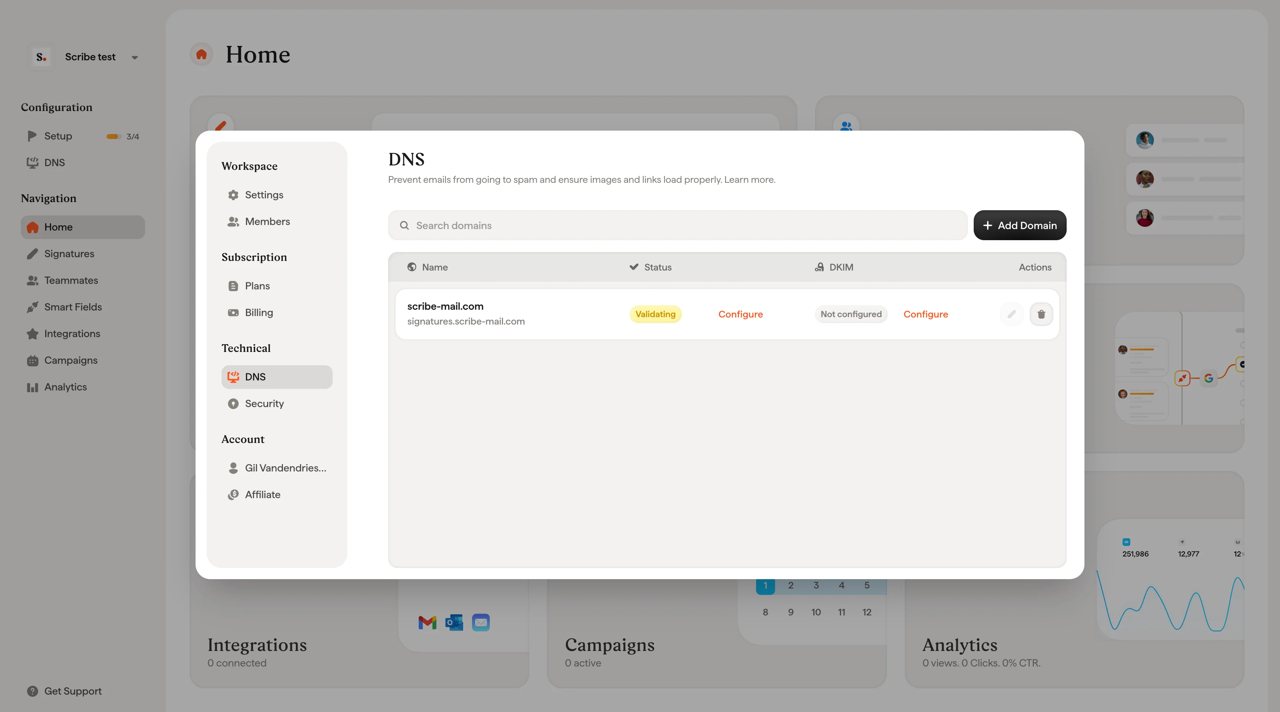Click the scribe-mail.com domain name

coord(445,306)
